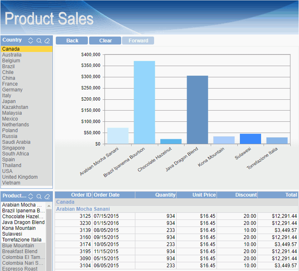The image size is (299, 271).
Task: Click the Order Date column header
Action: pos(107,195)
